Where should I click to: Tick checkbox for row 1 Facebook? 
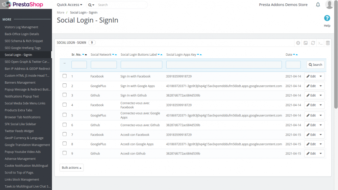tap(65, 76)
